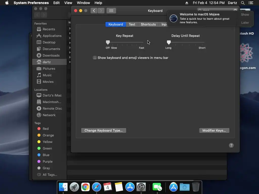The width and height of the screenshot is (259, 194).
Task: Enable keyboard and emoji viewers checkbox
Action: 95,58
